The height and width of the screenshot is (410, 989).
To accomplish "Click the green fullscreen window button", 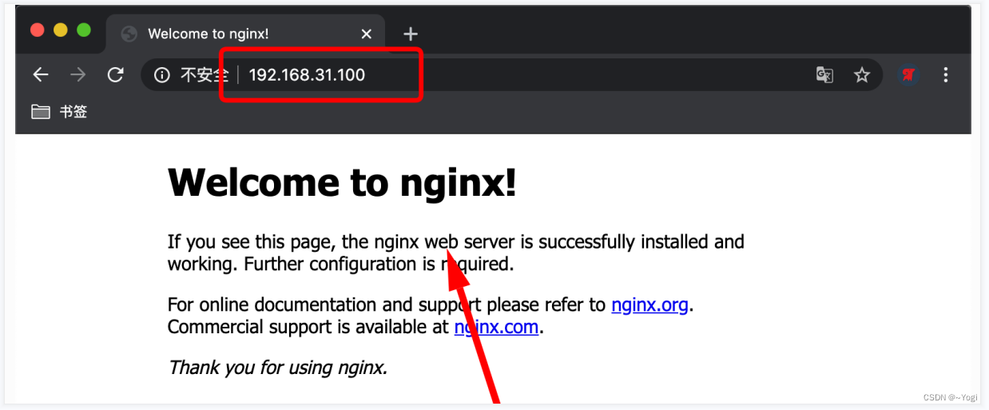I will [x=83, y=30].
